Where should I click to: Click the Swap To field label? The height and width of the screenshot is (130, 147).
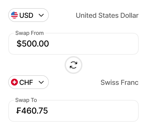(x=26, y=100)
